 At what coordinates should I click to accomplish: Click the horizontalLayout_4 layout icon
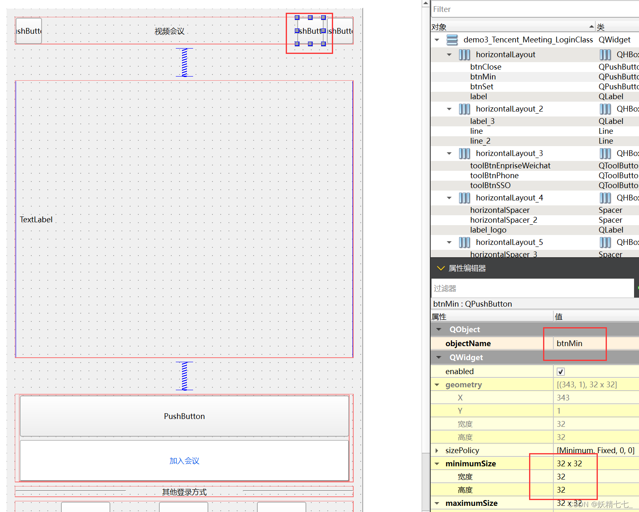(464, 198)
